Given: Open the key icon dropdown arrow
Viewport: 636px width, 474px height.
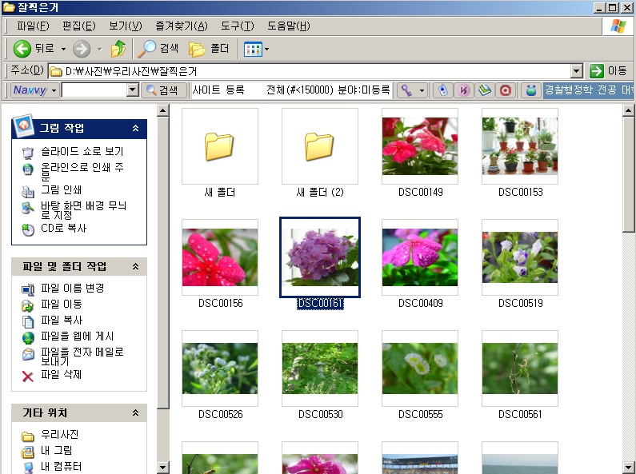Looking at the screenshot, I should 422,90.
